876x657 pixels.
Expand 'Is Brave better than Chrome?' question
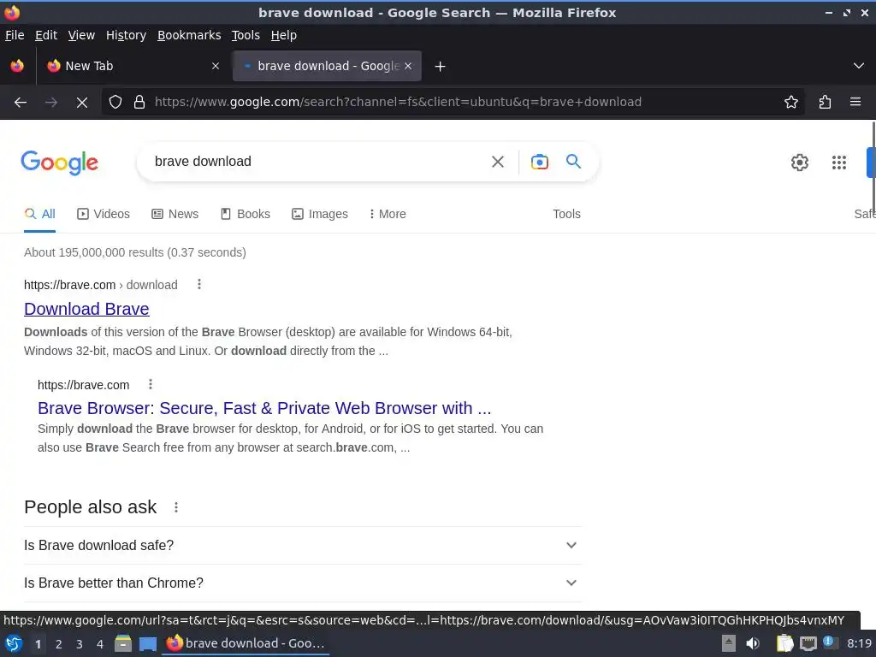[x=302, y=583]
